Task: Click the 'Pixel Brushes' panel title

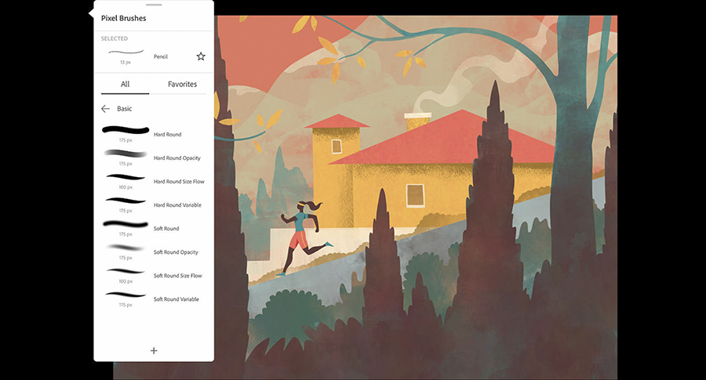Action: 123,19
